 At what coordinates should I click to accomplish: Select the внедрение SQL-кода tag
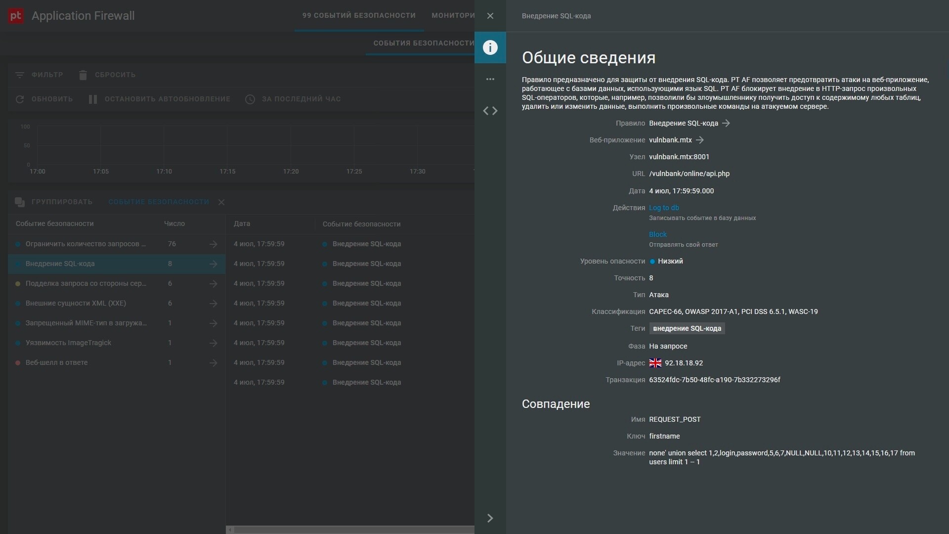tap(687, 328)
